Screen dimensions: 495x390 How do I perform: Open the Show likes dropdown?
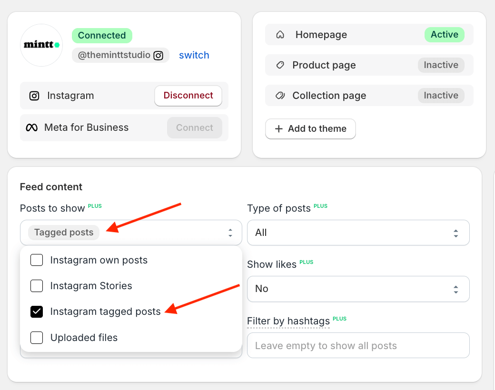click(358, 289)
